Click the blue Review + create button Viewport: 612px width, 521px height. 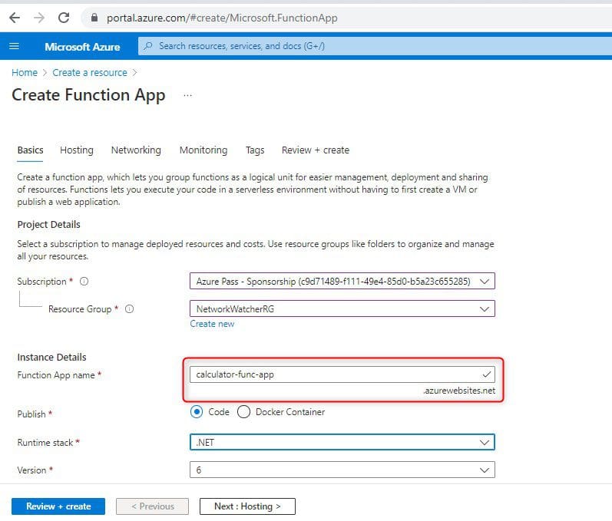tap(58, 506)
